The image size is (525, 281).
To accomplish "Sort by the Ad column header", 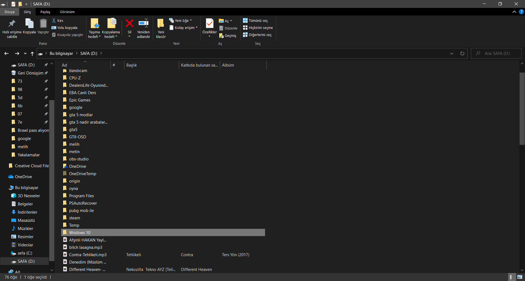I will point(85,65).
